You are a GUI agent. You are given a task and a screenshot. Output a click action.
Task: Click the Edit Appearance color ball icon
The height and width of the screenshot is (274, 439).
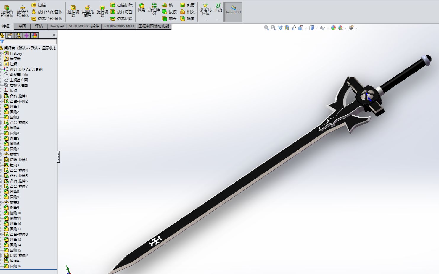click(333, 28)
